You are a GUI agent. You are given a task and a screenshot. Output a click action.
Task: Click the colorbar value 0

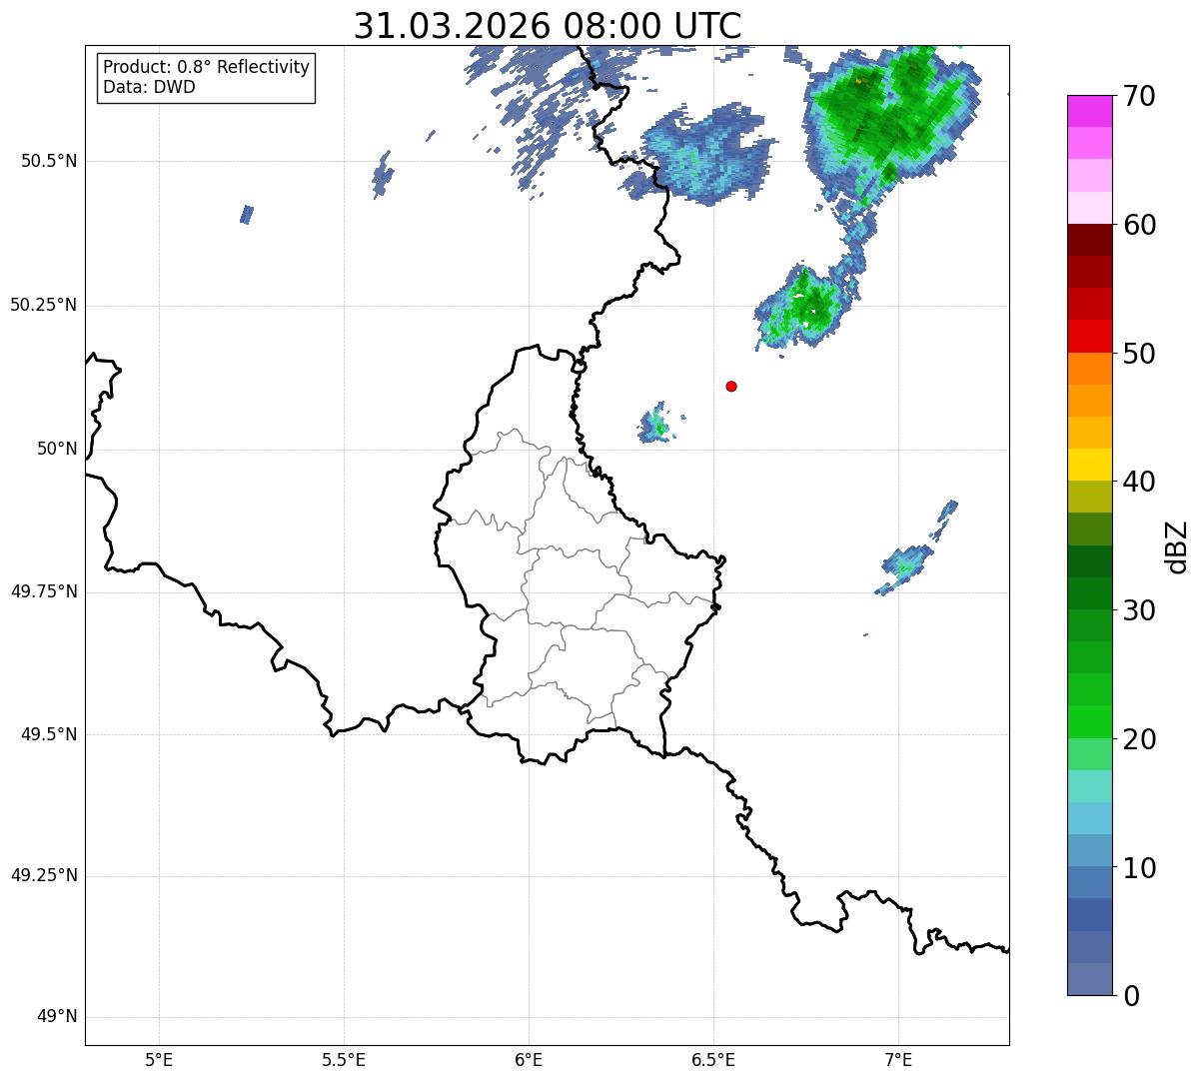(1131, 996)
